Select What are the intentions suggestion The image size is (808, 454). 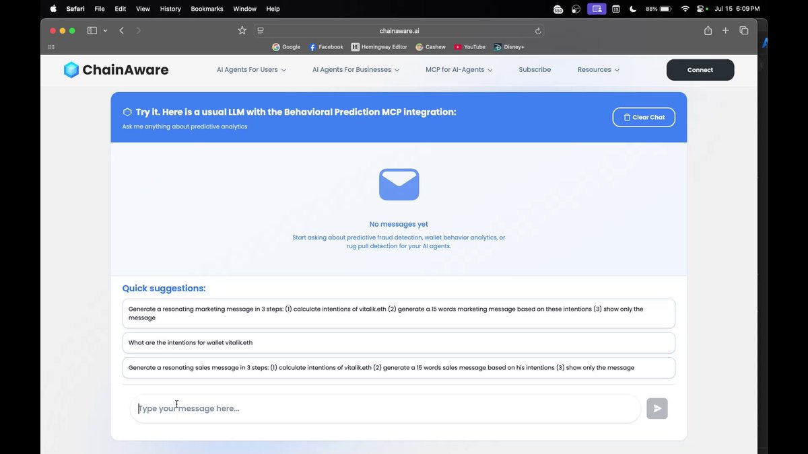(x=399, y=342)
